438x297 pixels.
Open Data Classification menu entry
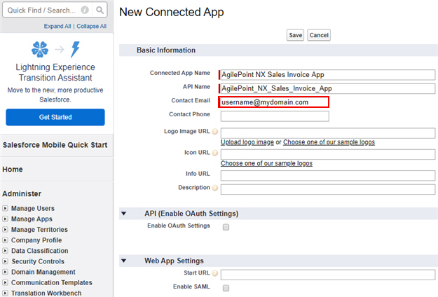tap(40, 251)
